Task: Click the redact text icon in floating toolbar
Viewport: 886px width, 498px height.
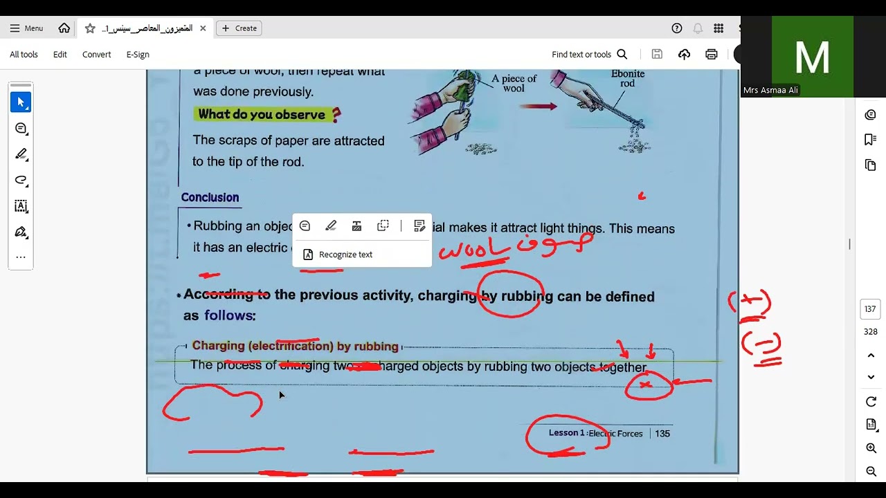Action: (356, 226)
